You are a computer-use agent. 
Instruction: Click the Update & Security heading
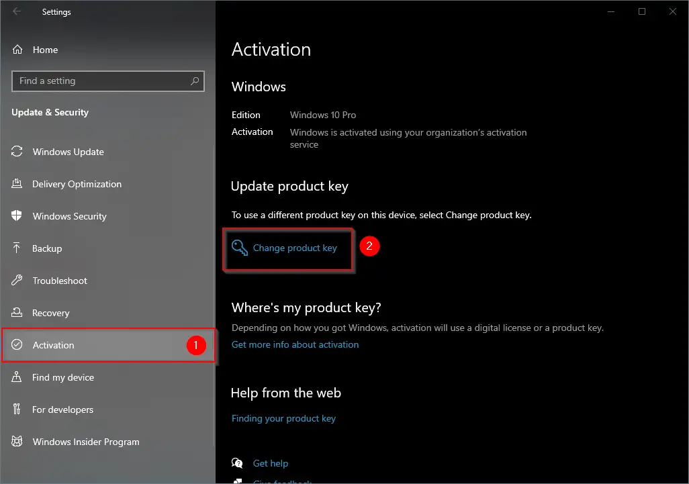coord(50,112)
